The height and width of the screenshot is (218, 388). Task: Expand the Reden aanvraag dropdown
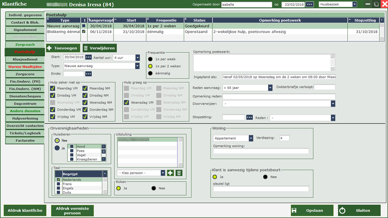pyautogui.click(x=270, y=87)
